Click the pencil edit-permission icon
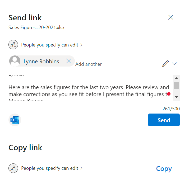The width and height of the screenshot is (189, 188). coord(165,64)
